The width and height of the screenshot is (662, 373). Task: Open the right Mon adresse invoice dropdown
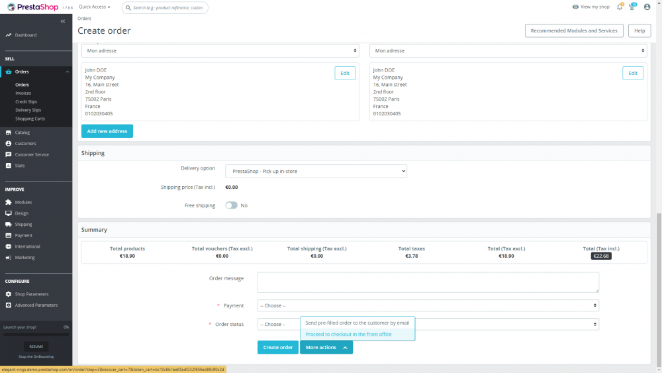pyautogui.click(x=508, y=51)
